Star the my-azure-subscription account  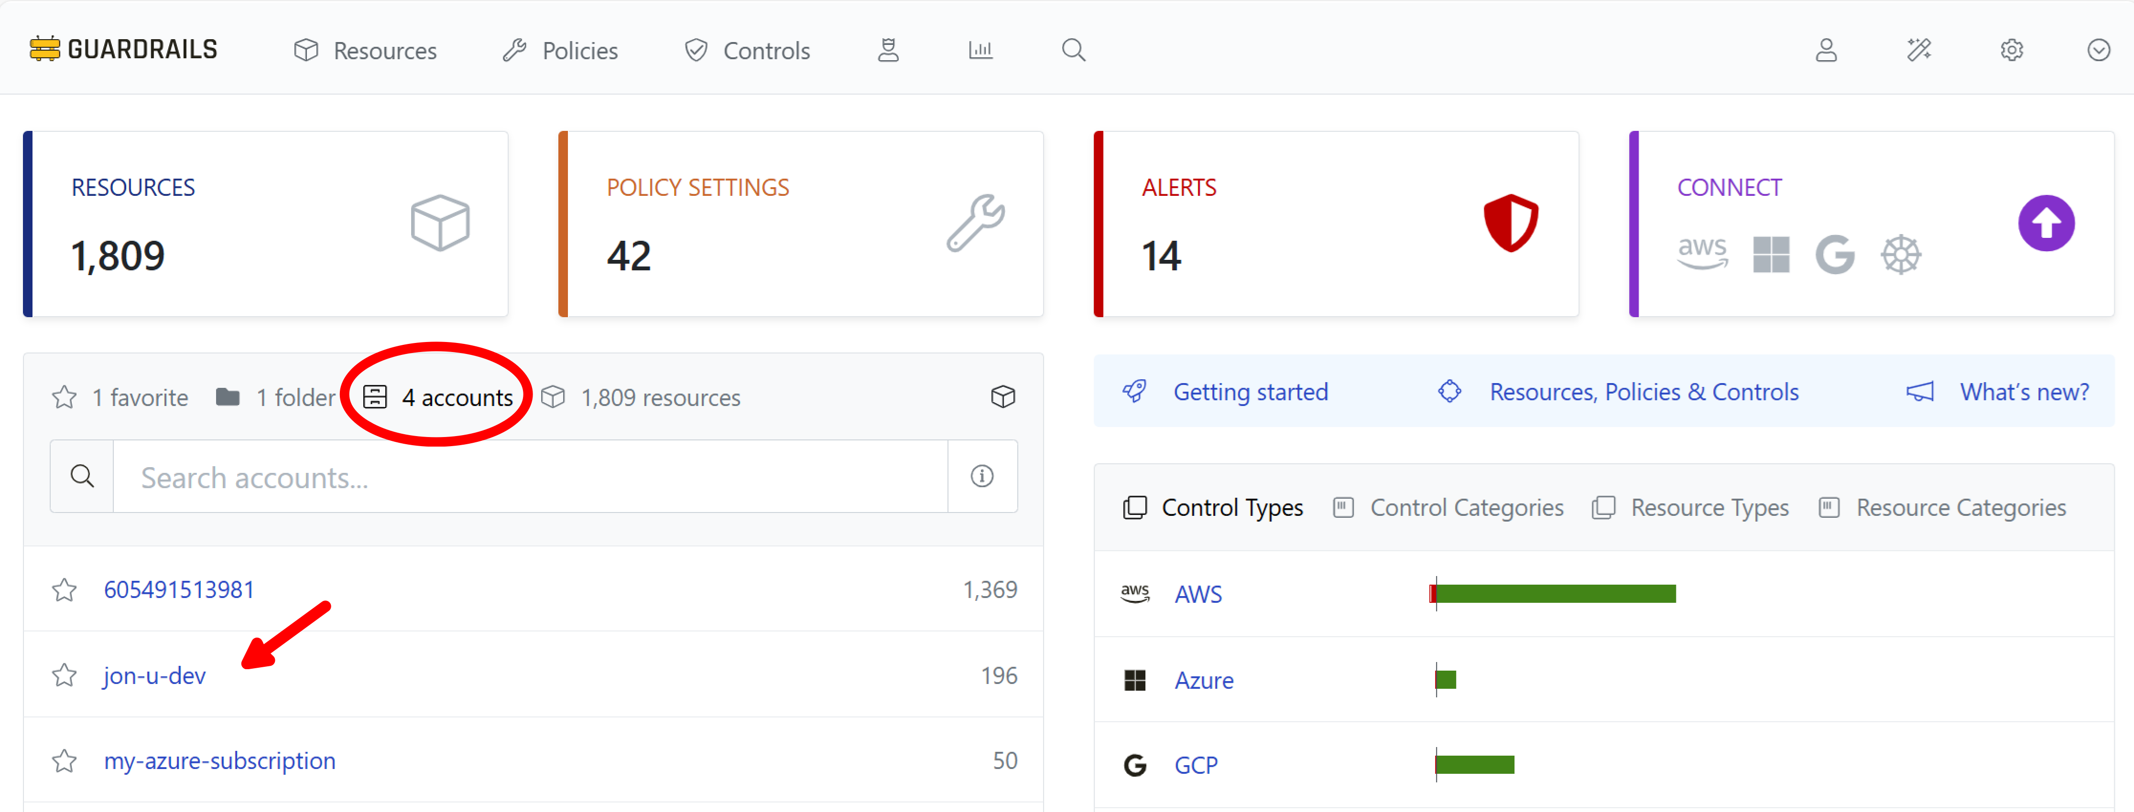[x=64, y=761]
